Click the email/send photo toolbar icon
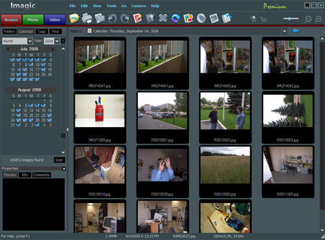This screenshot has width=325, height=240. 99,18
